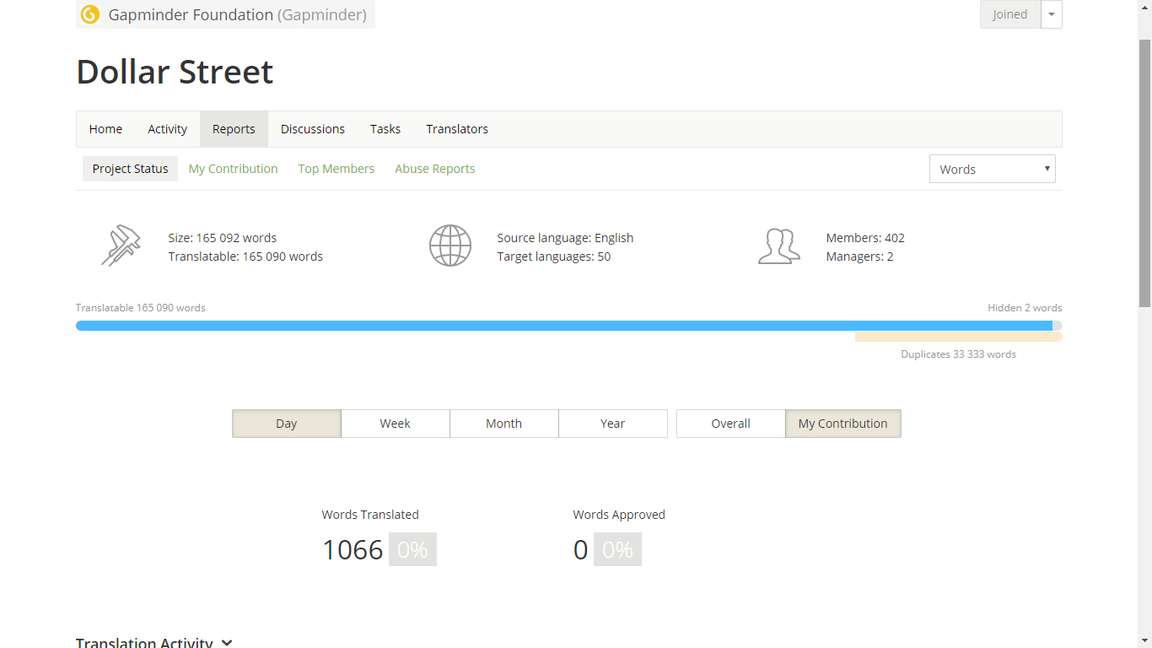
Task: Switch to My Contribution view toggle
Action: click(843, 424)
